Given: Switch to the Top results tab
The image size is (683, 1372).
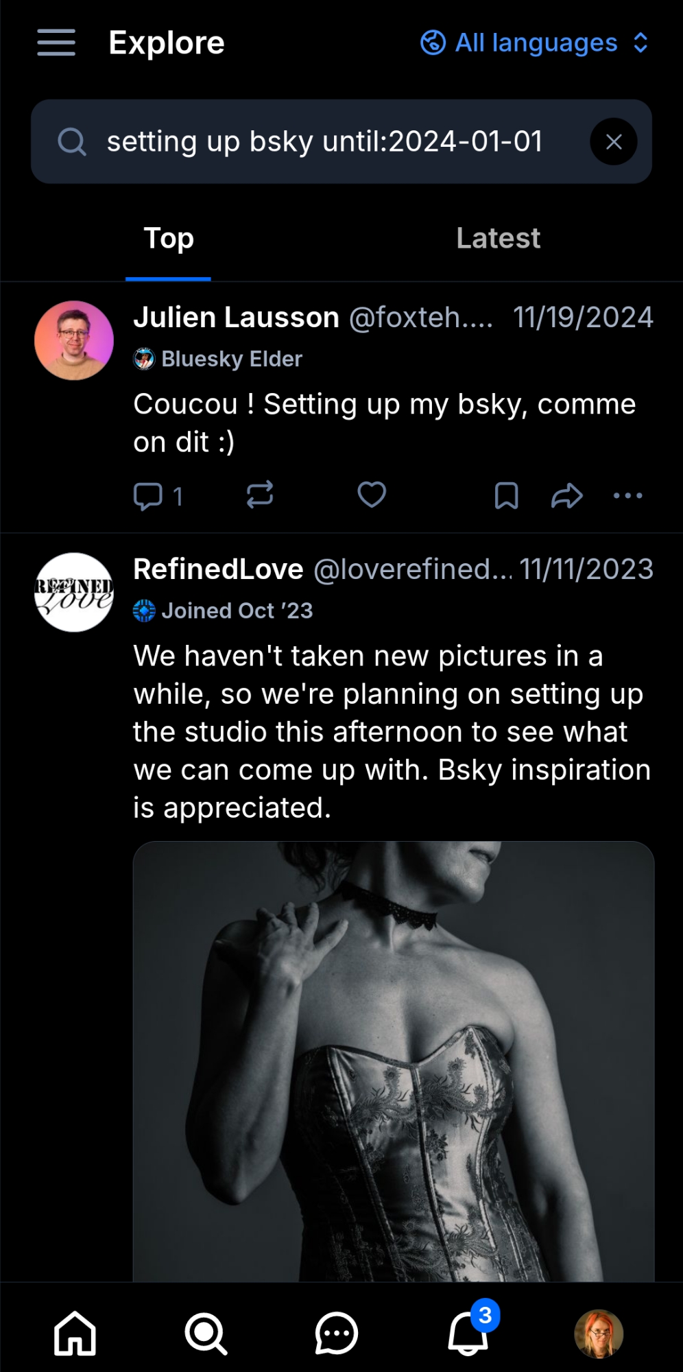Looking at the screenshot, I should click(x=169, y=239).
